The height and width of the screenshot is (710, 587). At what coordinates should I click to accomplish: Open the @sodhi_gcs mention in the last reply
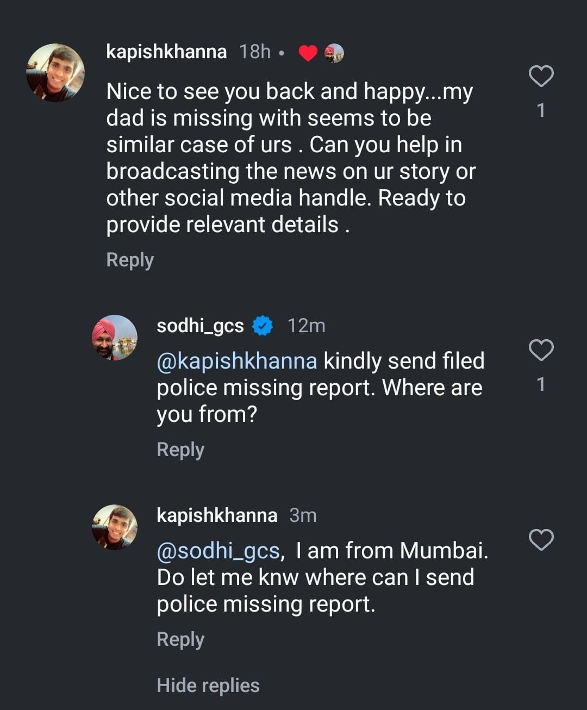[x=218, y=551]
